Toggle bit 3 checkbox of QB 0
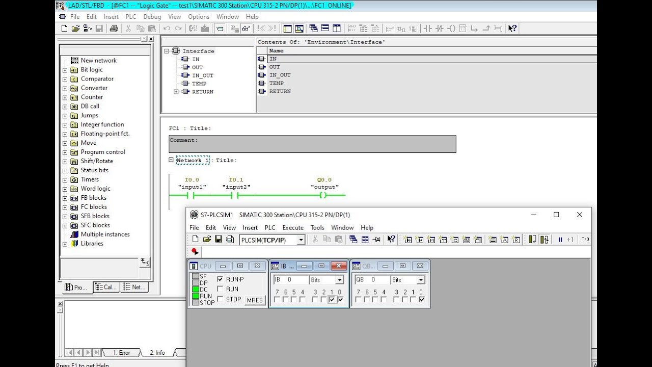This screenshot has width=652, height=367. click(x=397, y=300)
